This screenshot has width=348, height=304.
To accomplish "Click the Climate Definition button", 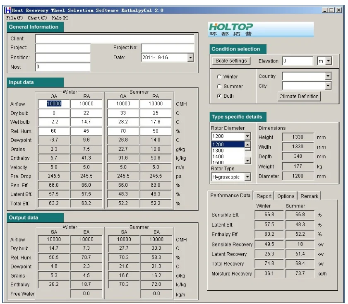I will coord(299,97).
